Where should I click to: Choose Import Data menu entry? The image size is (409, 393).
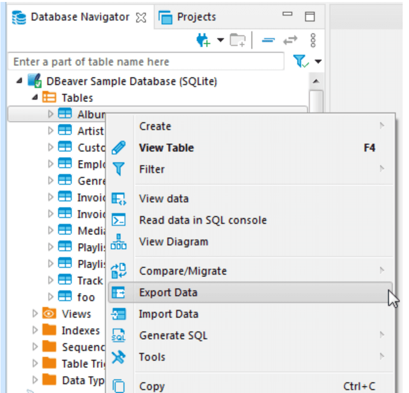(x=250, y=314)
